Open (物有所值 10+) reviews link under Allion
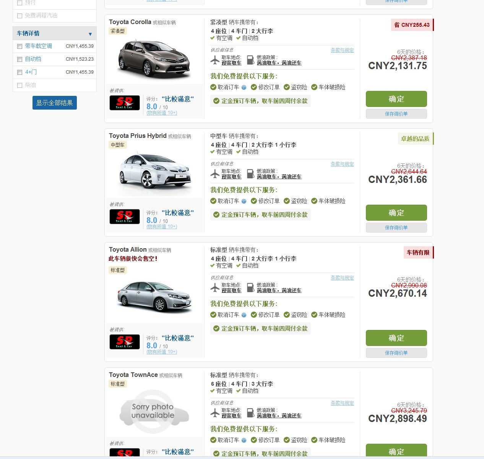 click(x=162, y=352)
